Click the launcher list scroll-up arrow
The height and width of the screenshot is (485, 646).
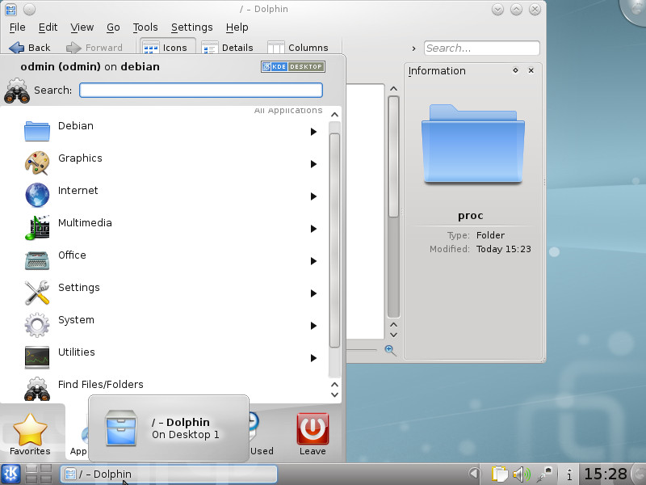pos(334,115)
